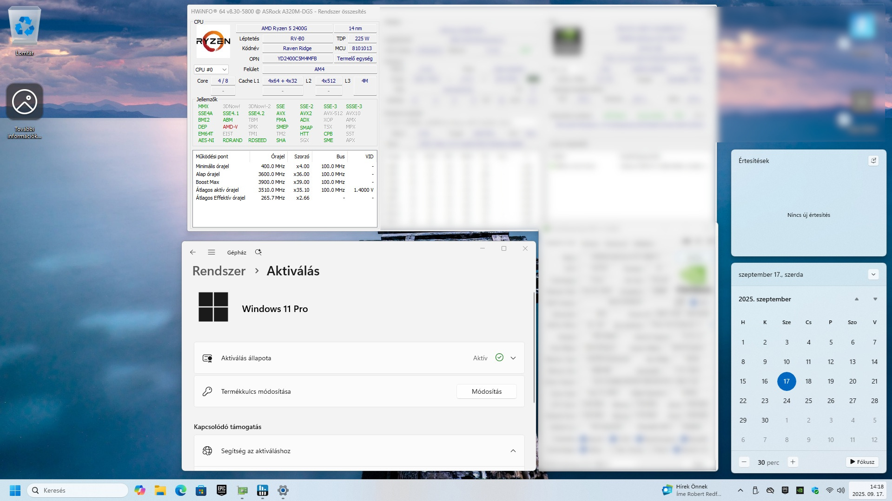
Task: Click the Átlagos Effektív órajel row
Action: pyautogui.click(x=284, y=198)
